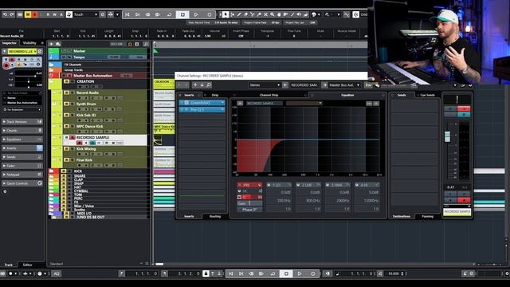Expand Quick Controls inspector section
Viewport: 510px width, 287px height.
pos(22,183)
